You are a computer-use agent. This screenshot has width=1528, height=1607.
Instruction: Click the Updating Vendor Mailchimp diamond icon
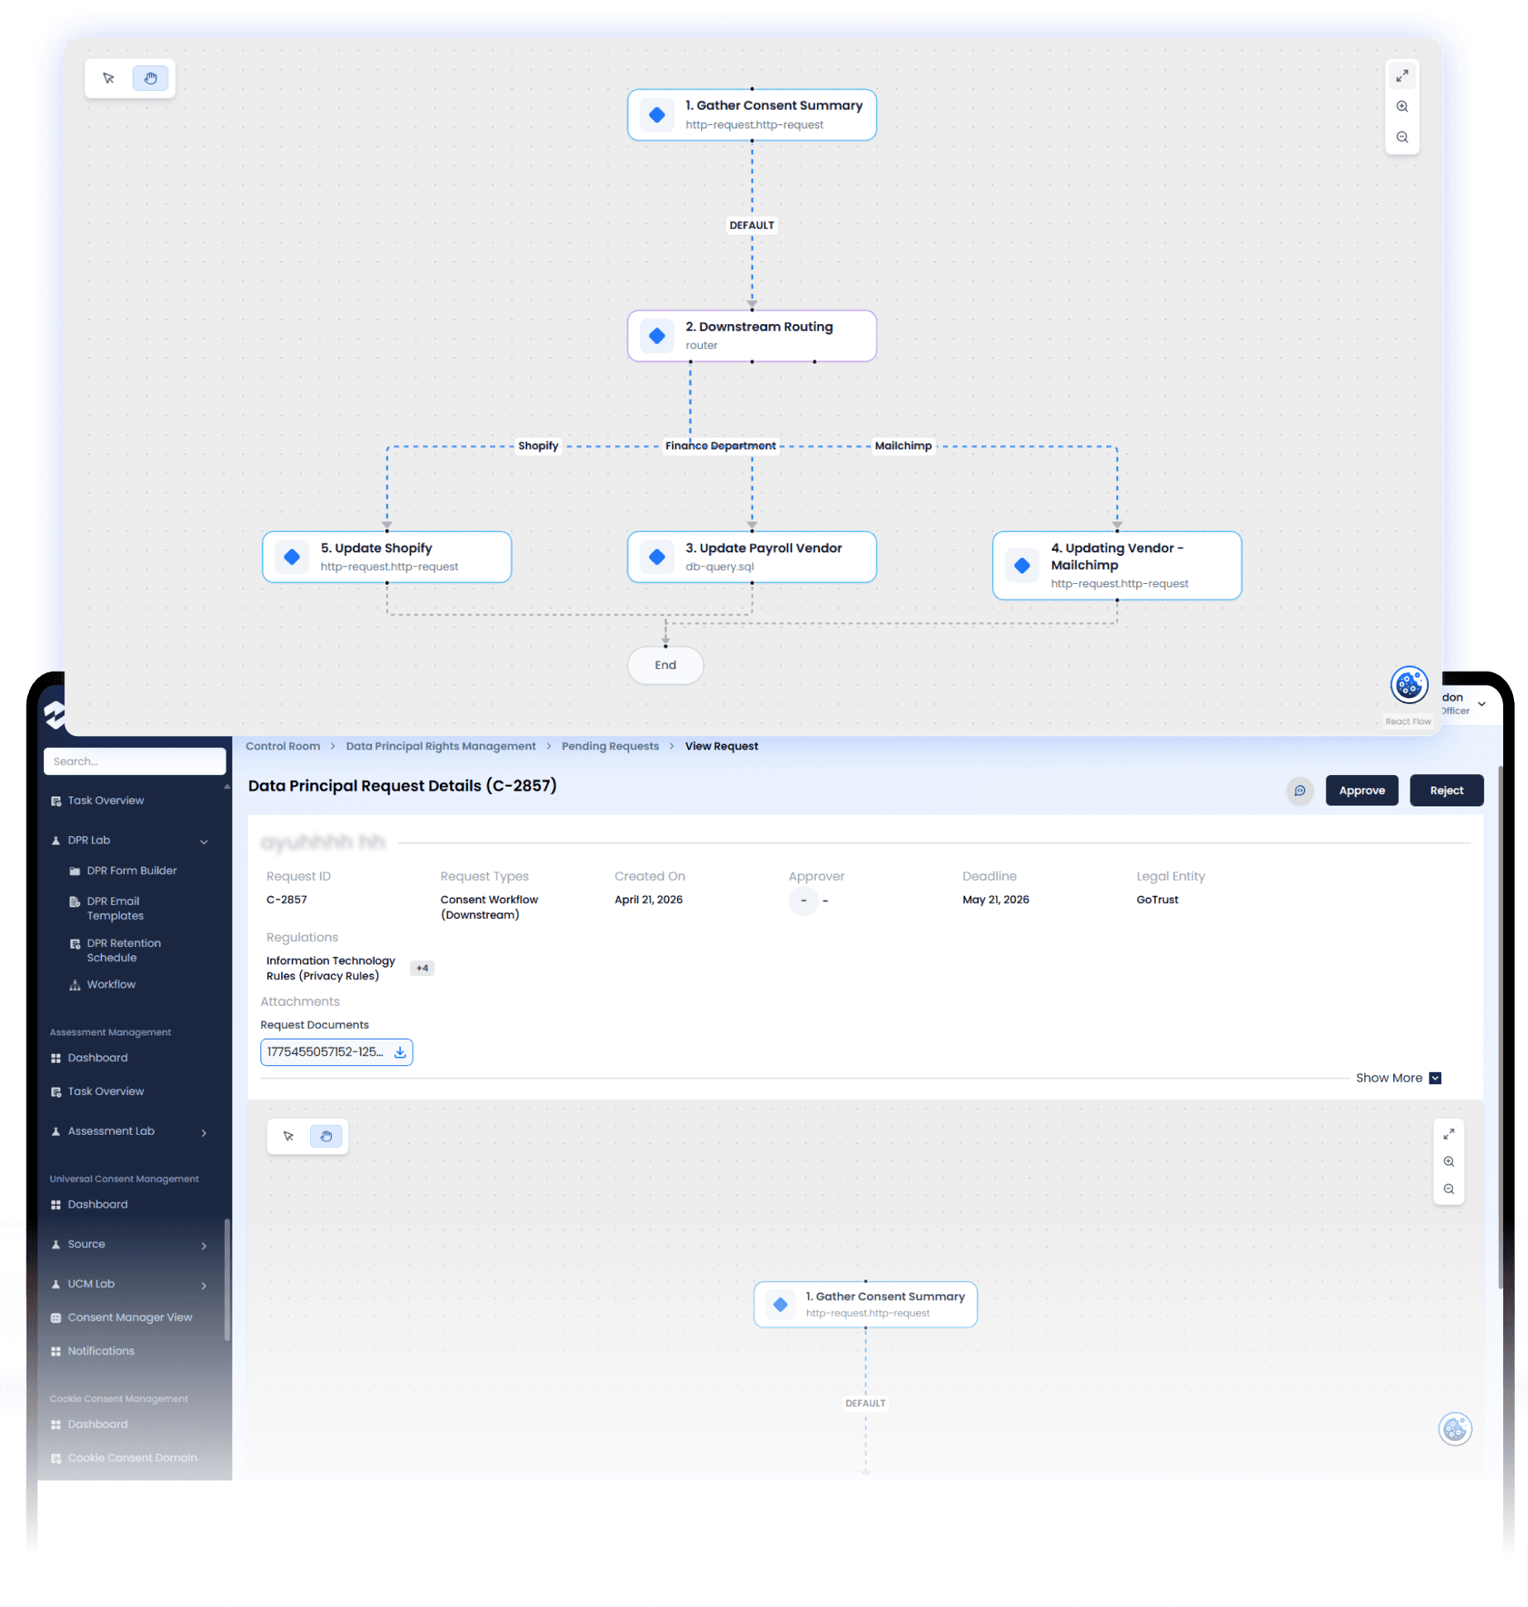[1022, 566]
